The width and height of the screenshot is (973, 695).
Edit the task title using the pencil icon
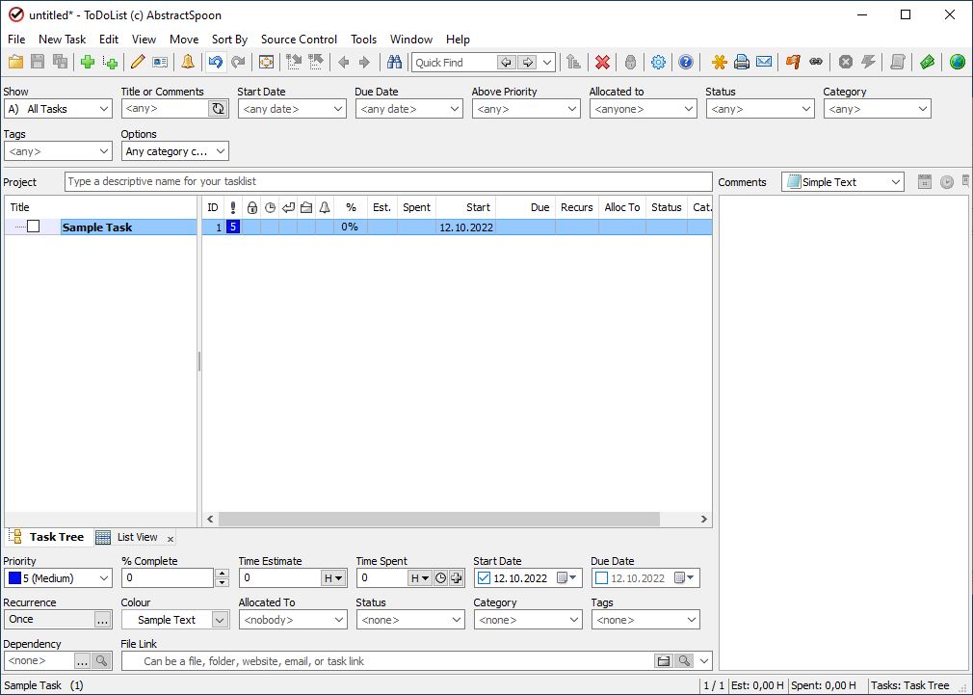coord(138,62)
